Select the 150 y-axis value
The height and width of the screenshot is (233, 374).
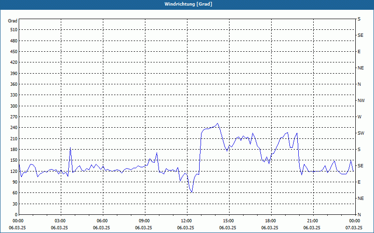click(14, 160)
